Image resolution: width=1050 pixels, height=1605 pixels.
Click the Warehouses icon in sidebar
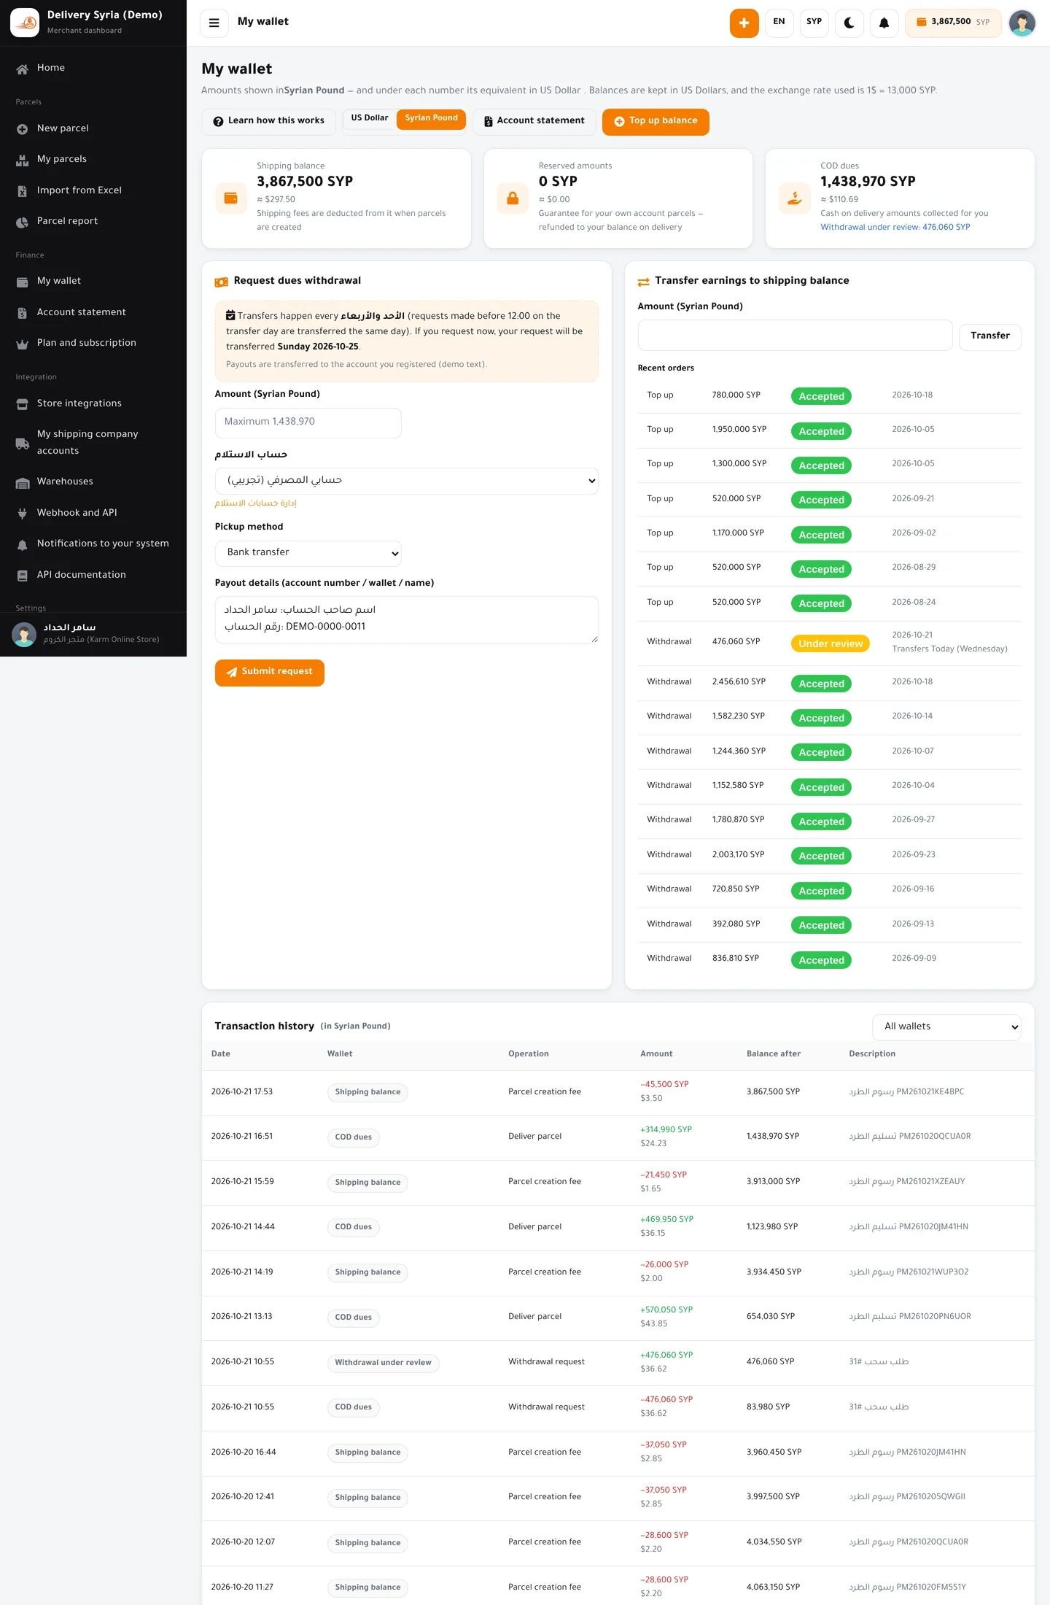pos(23,482)
